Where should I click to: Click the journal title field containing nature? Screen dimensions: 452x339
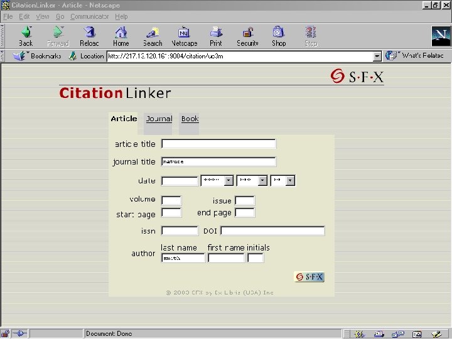pos(218,162)
